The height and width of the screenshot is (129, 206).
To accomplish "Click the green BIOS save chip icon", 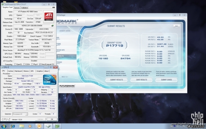I will click(x=52, y=25).
